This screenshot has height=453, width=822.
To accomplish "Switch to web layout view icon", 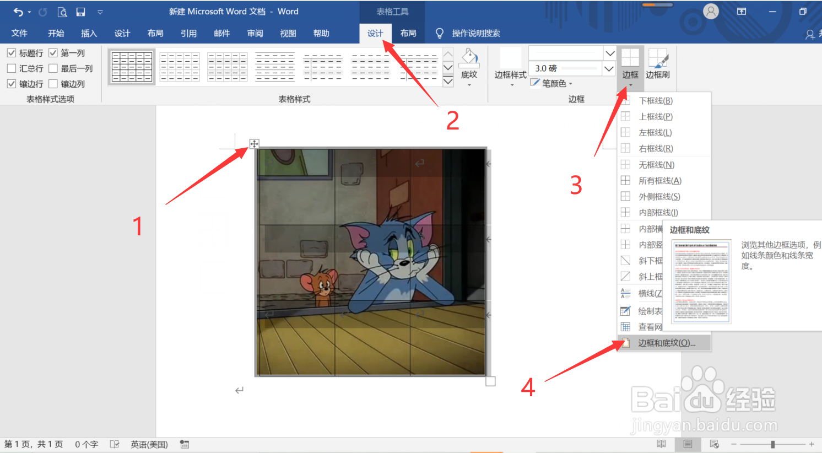I will 715,444.
